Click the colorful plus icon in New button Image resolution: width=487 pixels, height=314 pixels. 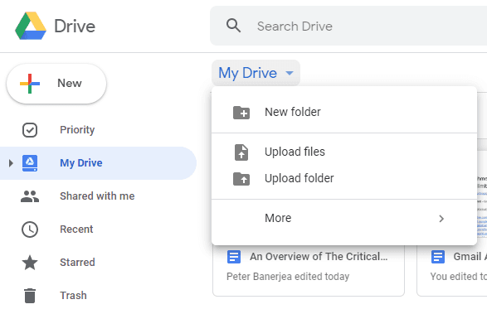pyautogui.click(x=30, y=84)
